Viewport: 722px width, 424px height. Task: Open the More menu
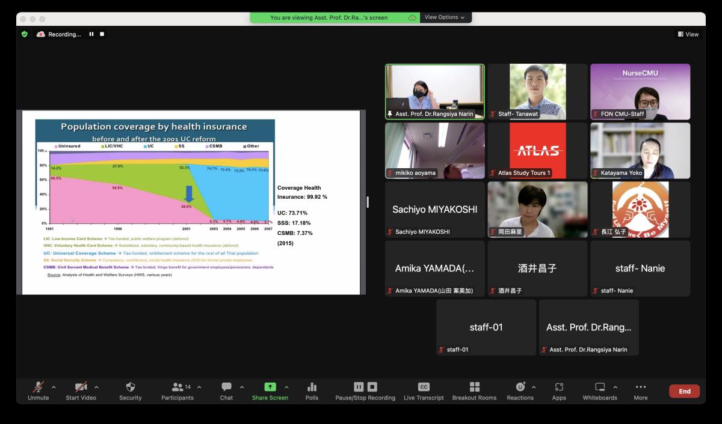point(640,387)
